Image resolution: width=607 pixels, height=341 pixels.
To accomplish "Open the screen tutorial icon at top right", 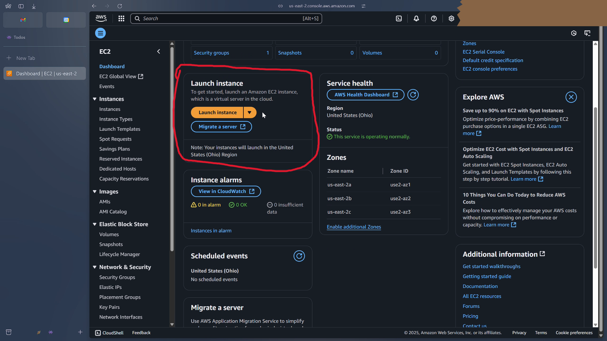I will click(x=587, y=33).
